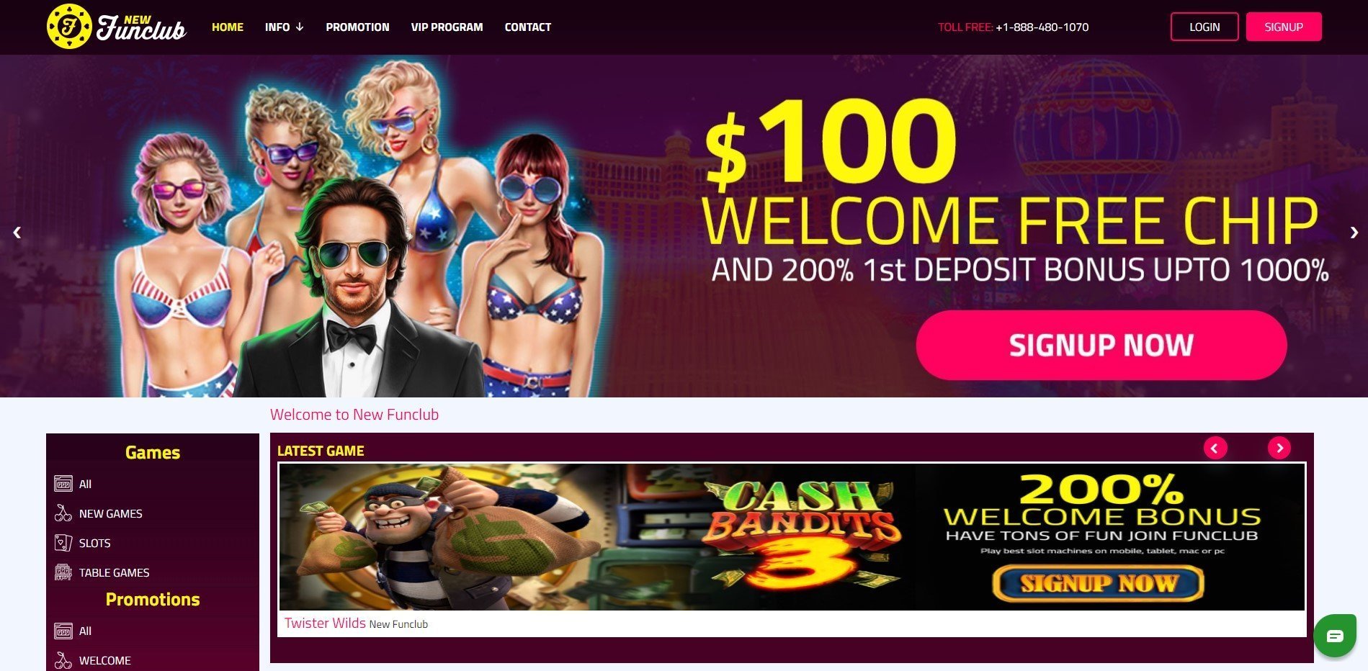
Task: Open the PROMOTION menu item
Action: click(357, 27)
